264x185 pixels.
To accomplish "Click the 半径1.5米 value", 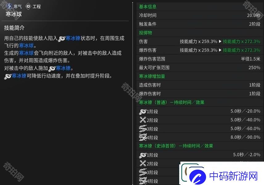I will pos(251,59).
